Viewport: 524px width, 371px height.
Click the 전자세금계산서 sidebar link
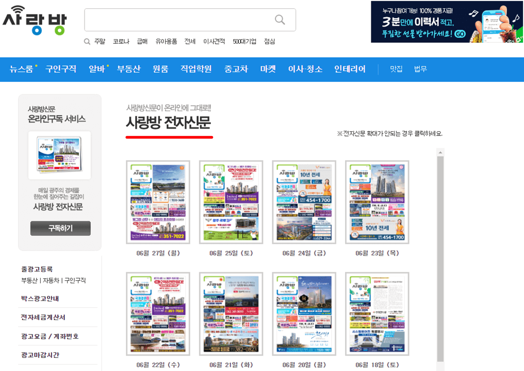[43, 316]
